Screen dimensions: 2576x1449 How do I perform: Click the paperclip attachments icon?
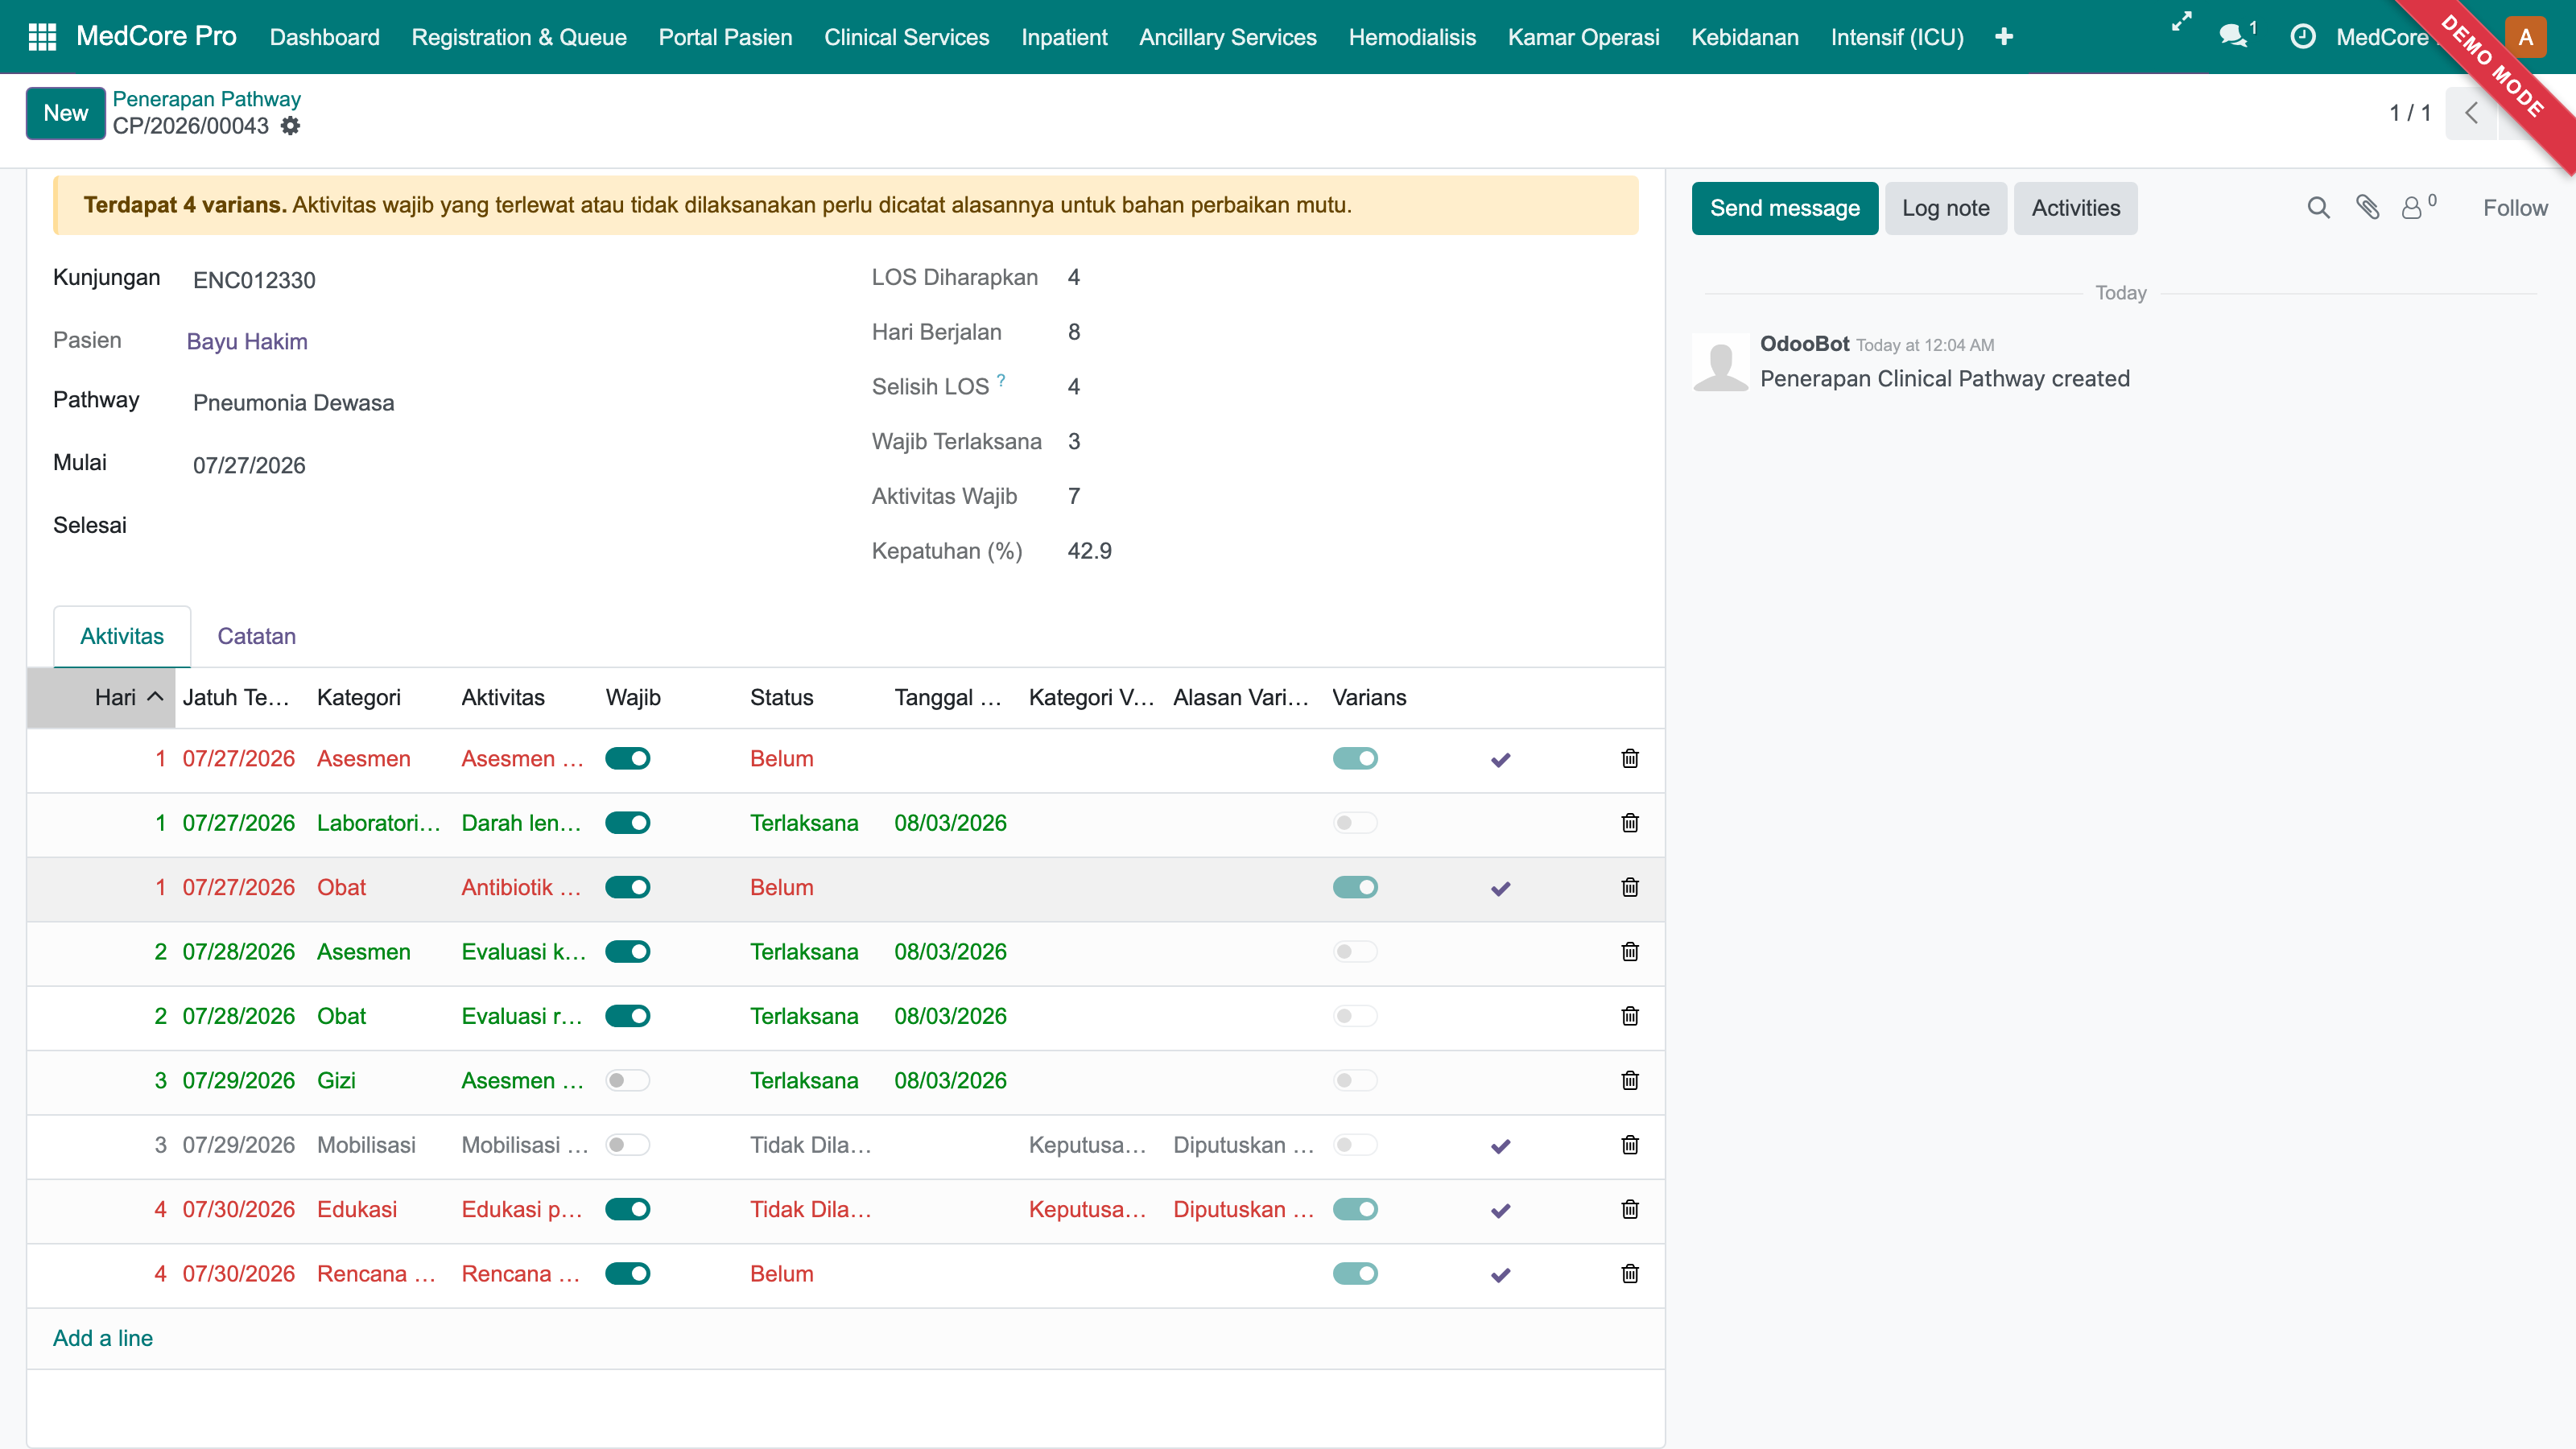[2367, 207]
